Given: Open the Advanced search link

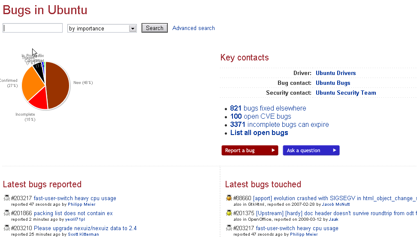Looking at the screenshot, I should [x=193, y=28].
